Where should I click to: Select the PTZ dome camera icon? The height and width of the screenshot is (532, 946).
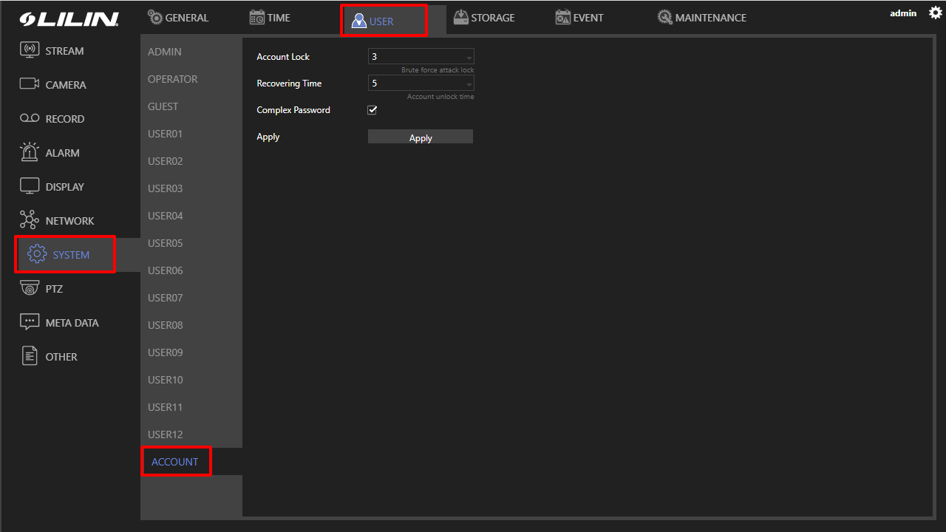pyautogui.click(x=30, y=289)
